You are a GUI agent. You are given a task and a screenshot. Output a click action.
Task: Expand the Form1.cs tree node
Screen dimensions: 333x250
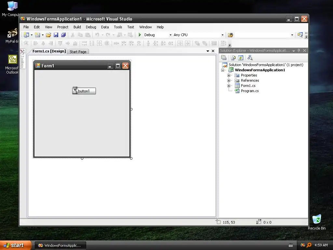point(229,86)
